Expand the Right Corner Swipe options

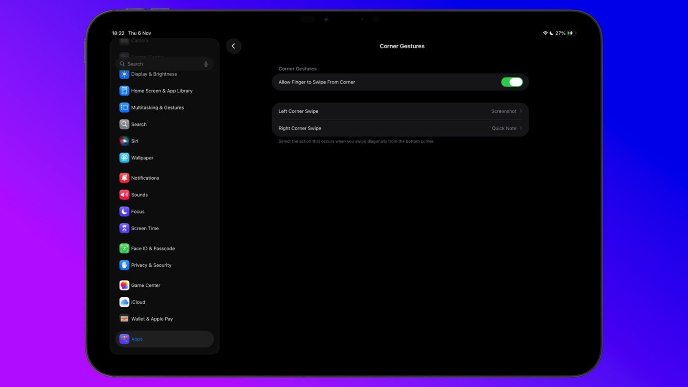(400, 128)
